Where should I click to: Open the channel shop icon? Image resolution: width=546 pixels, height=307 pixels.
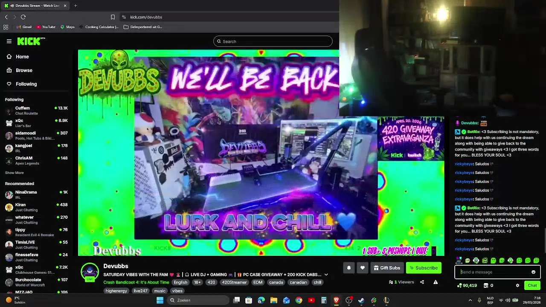point(486,285)
